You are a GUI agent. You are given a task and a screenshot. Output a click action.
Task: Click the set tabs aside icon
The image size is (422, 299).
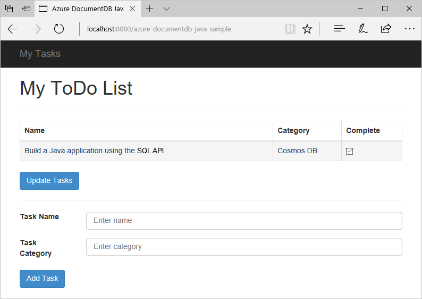[x=26, y=9]
